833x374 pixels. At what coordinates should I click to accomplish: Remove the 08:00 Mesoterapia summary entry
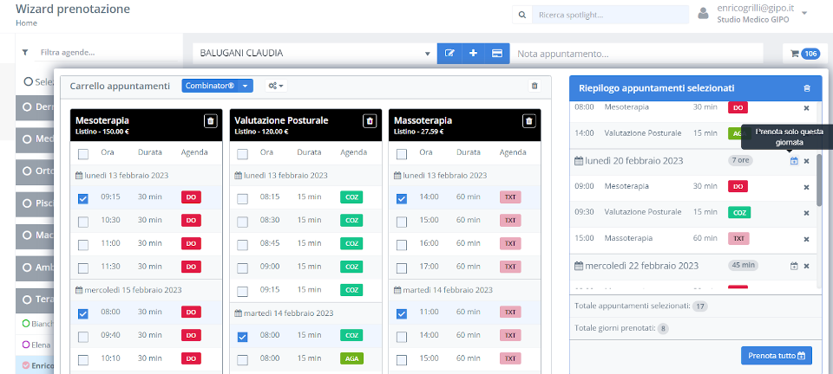pyautogui.click(x=806, y=107)
